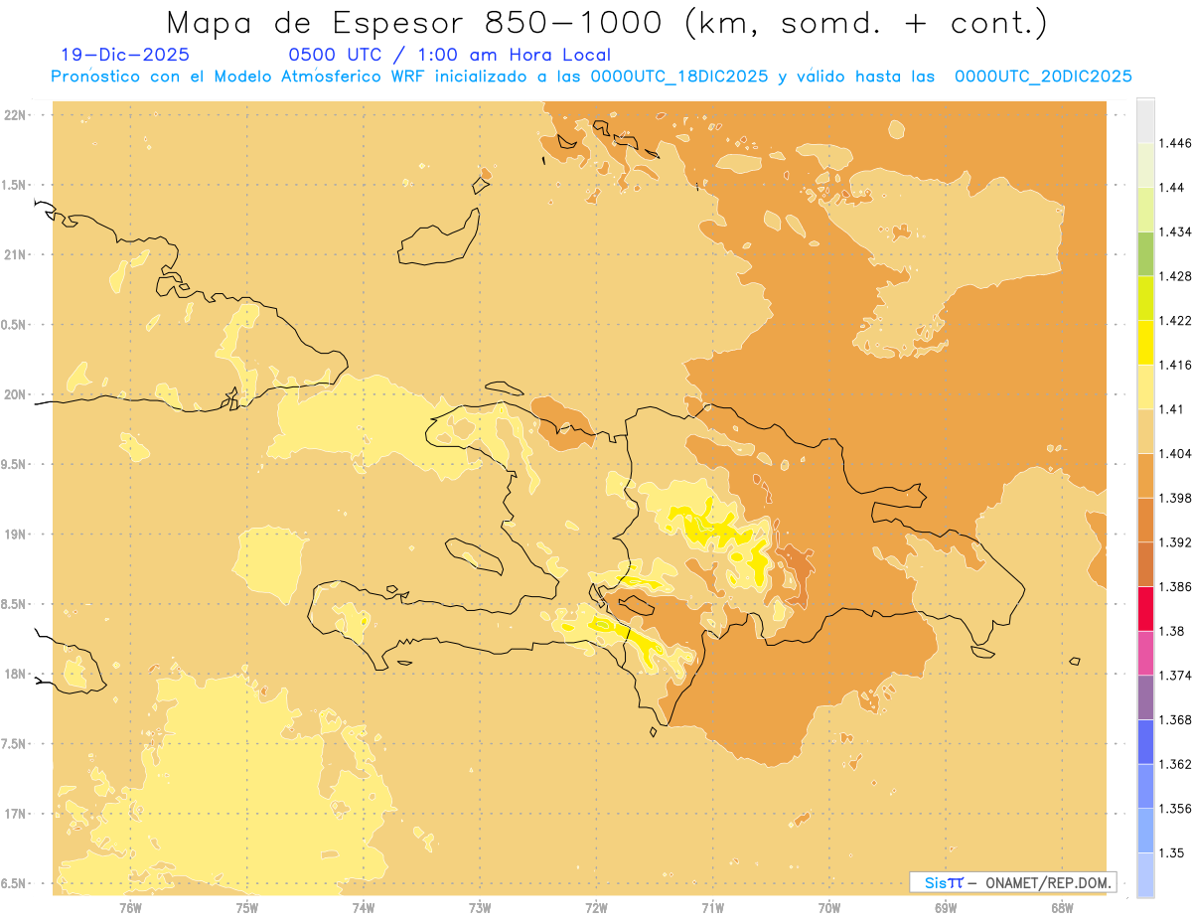Click the 72W longitude label
The height and width of the screenshot is (921, 1192).
[596, 907]
